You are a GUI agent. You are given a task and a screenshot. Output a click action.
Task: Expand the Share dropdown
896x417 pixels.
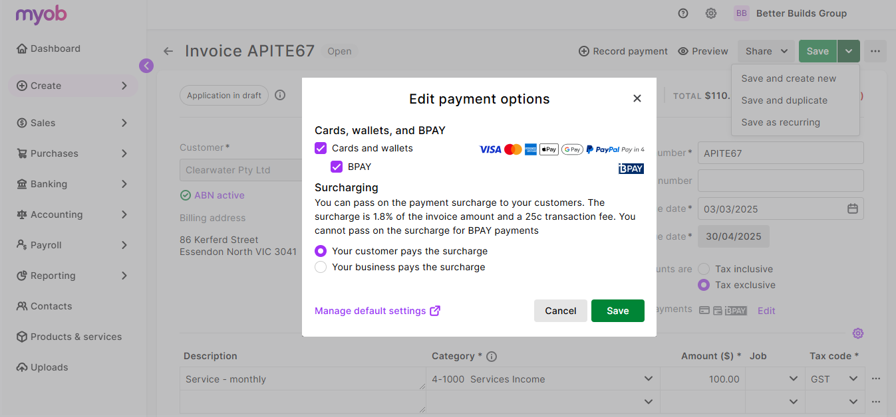pyautogui.click(x=766, y=50)
